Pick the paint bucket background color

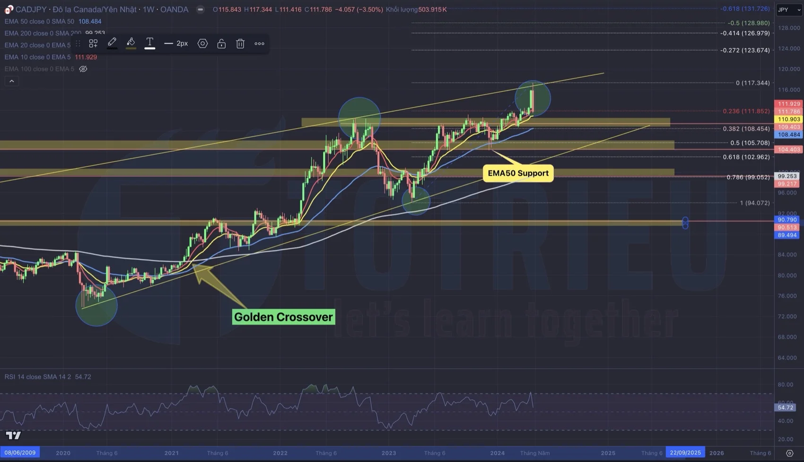[x=131, y=43]
